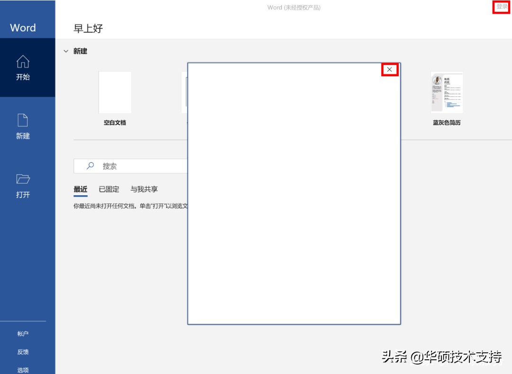The width and height of the screenshot is (512, 374).
Task: Click the search magnifier icon
Action: pyautogui.click(x=91, y=166)
